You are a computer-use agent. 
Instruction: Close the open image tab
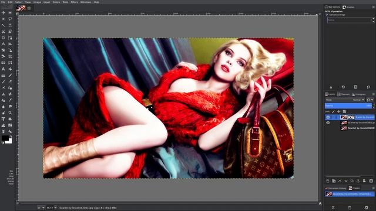29,8
